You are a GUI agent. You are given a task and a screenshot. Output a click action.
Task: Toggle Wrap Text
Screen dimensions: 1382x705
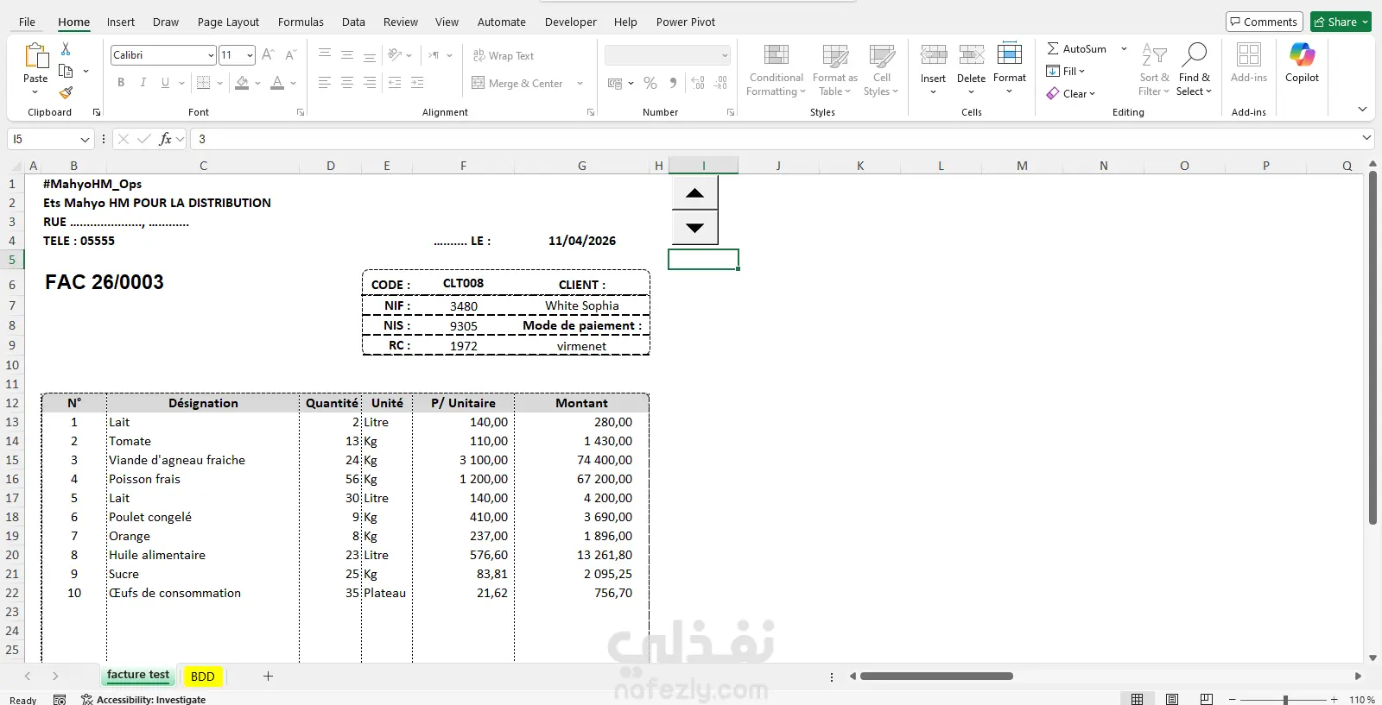pyautogui.click(x=503, y=55)
